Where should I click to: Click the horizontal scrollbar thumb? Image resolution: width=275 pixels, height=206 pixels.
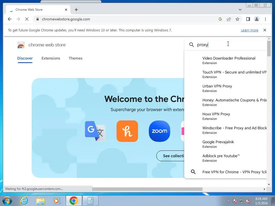pos(147,189)
